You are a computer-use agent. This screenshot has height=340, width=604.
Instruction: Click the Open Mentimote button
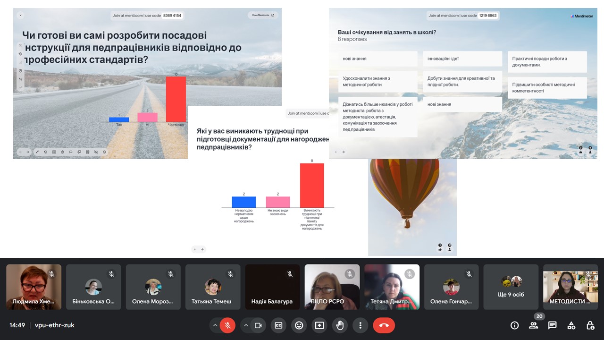click(263, 15)
